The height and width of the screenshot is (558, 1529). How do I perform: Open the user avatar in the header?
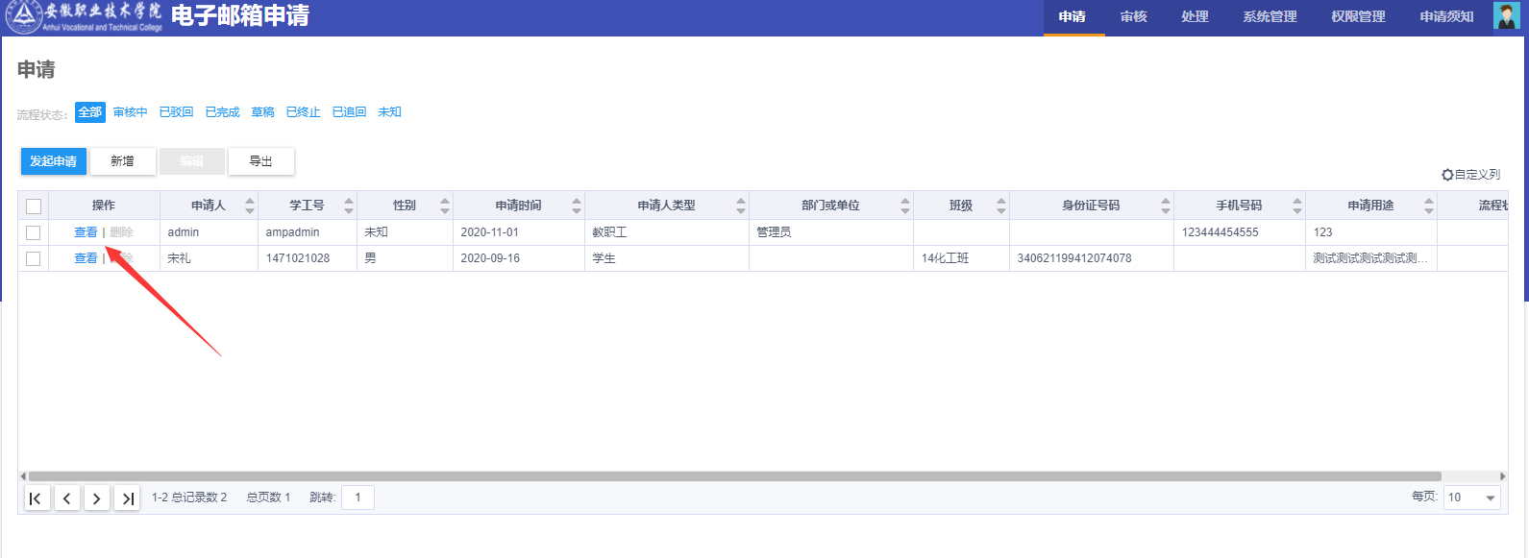coord(1506,15)
